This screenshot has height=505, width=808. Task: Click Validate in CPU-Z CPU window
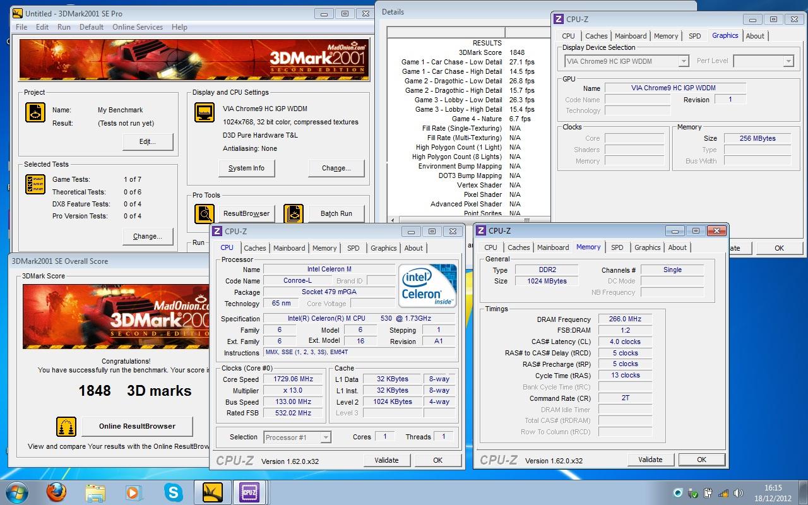(386, 460)
